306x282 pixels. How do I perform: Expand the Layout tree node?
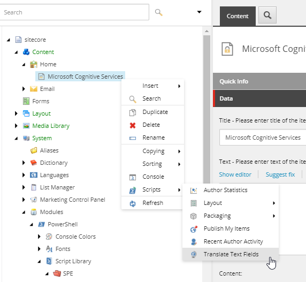coord(16,113)
